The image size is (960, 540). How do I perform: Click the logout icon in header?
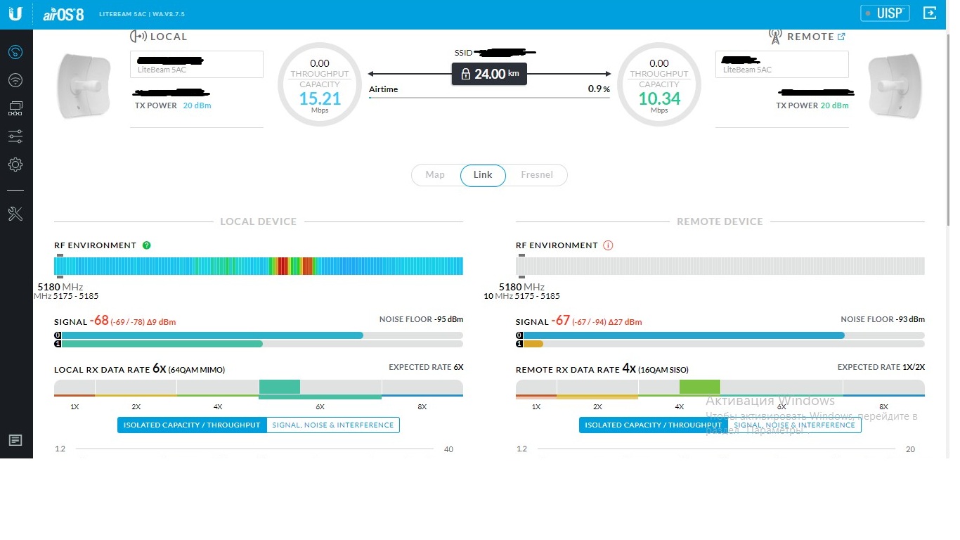[x=930, y=13]
